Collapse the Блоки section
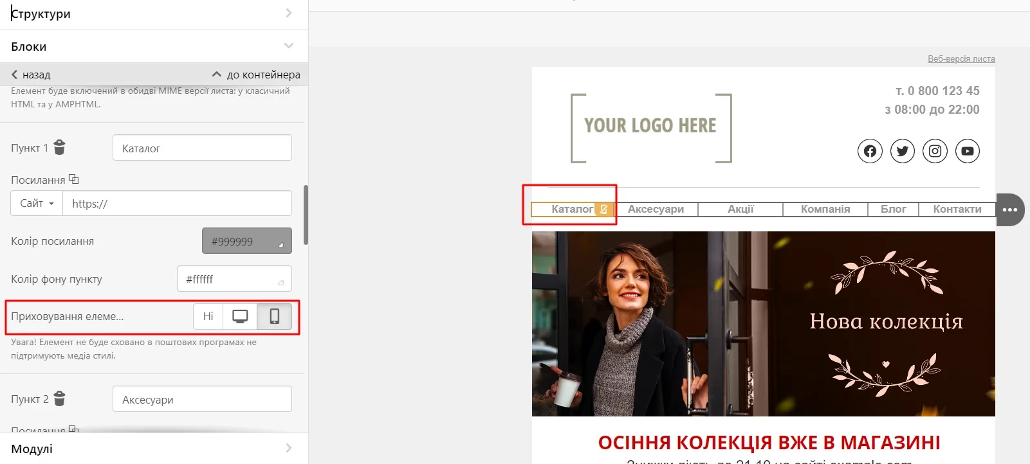 [x=154, y=46]
